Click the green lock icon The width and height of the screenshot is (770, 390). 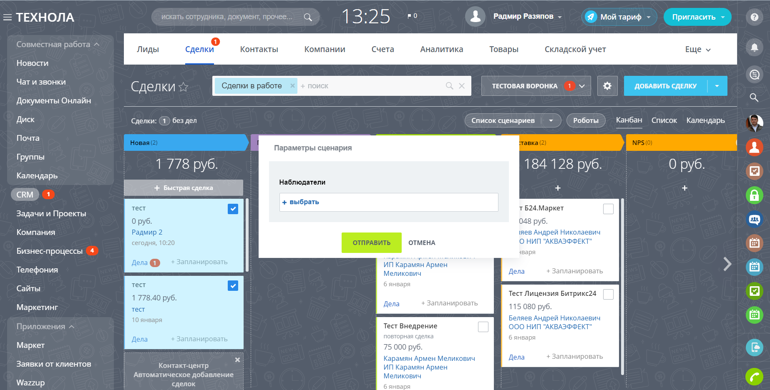pos(755,195)
